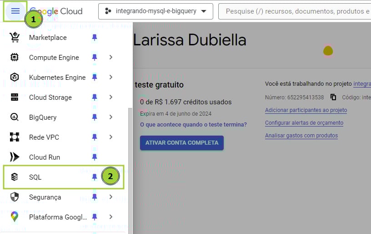Viewport: 371px width, 234px height.
Task: Click the BigQuery magnifier icon
Action: tap(15, 117)
